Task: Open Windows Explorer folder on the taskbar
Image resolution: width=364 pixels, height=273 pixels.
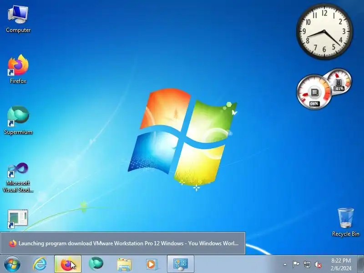Action: [x=124, y=264]
